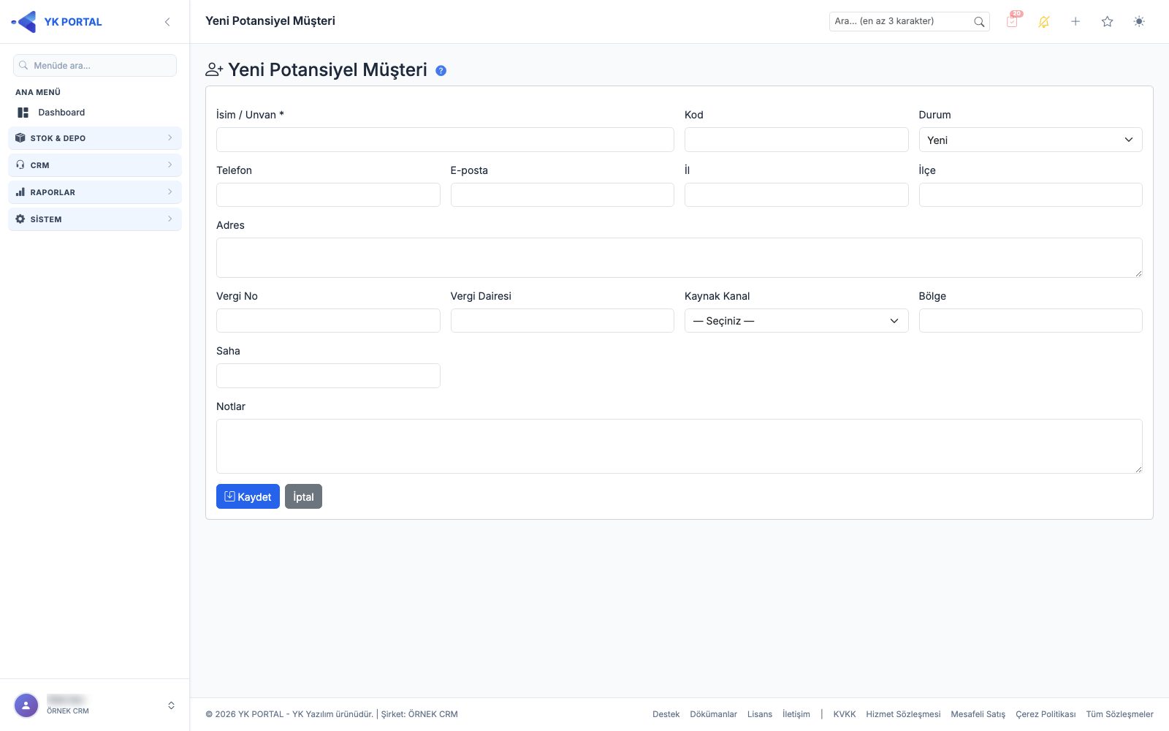
Task: Collapse the sidebar with the arrow icon
Action: (167, 22)
